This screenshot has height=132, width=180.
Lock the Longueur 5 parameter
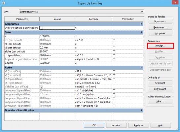[114, 91]
